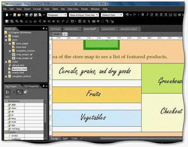This screenshot has height=147, width=188.
Task: Click the Rectangular Hotspot icon
Action: coord(94,21)
